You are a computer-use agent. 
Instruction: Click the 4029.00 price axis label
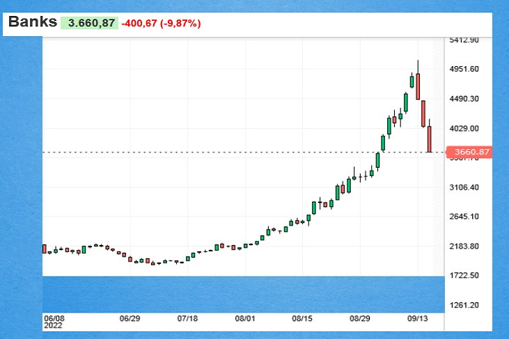click(464, 129)
